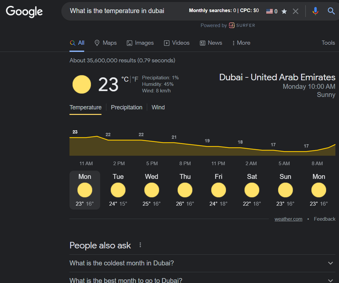The image size is (339, 283).
Task: Click the star icon in search bar
Action: (284, 11)
